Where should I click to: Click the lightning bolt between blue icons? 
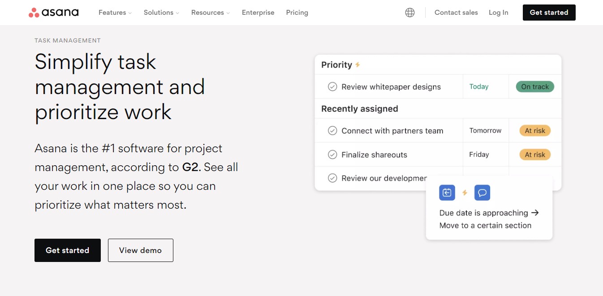(x=465, y=193)
